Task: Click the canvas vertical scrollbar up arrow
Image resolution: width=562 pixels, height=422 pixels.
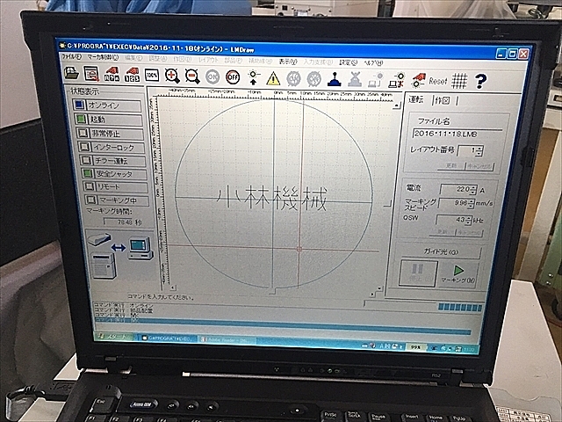Action: (x=396, y=105)
